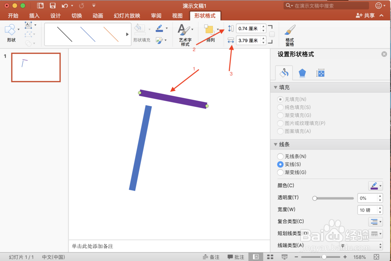The width and height of the screenshot is (391, 261).
Task: Click the Arrange (排列) icon
Action: (x=209, y=29)
